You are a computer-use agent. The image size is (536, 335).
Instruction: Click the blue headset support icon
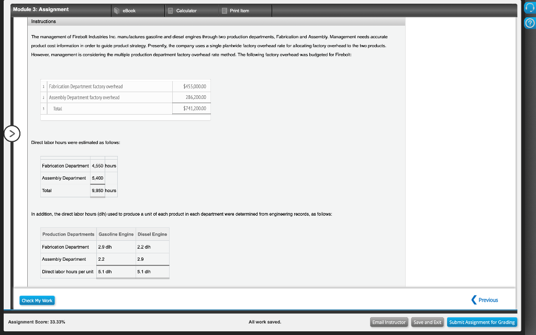click(529, 7)
